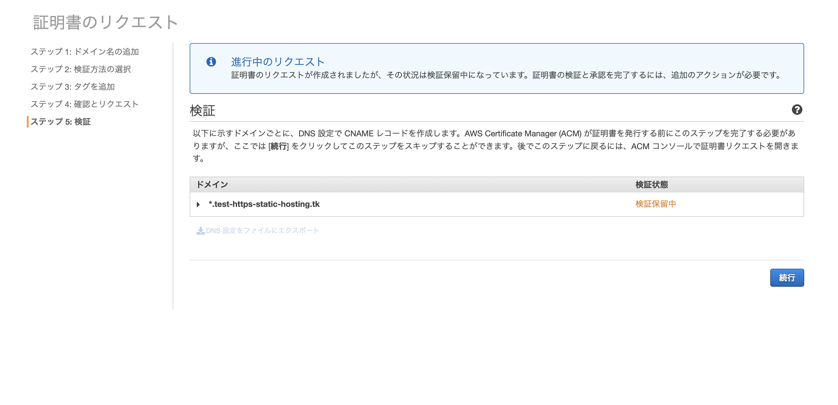Click the orange 検証保留中 status text
Image resolution: width=838 pixels, height=405 pixels.
point(656,204)
